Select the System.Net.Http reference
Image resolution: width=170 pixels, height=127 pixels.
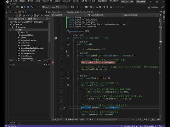(25, 59)
